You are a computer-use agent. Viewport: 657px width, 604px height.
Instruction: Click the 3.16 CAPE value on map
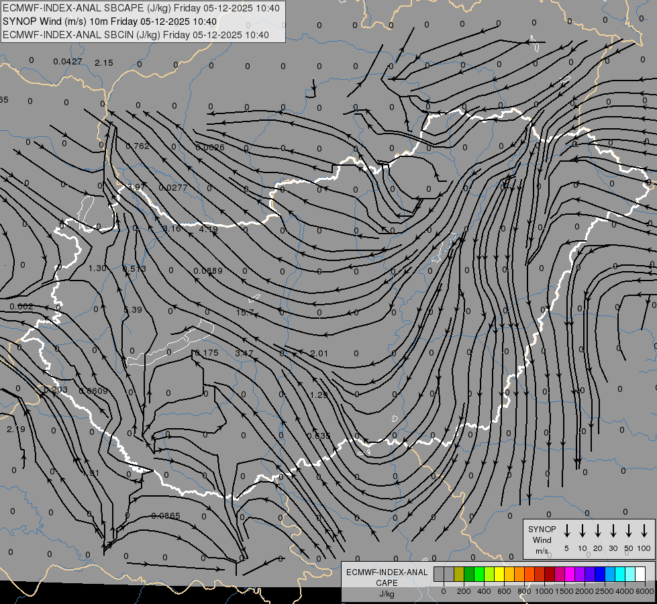pos(172,228)
